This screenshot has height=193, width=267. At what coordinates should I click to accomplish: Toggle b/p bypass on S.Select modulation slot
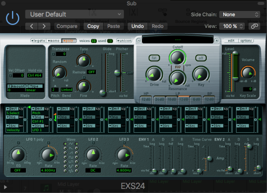click(x=21, y=109)
